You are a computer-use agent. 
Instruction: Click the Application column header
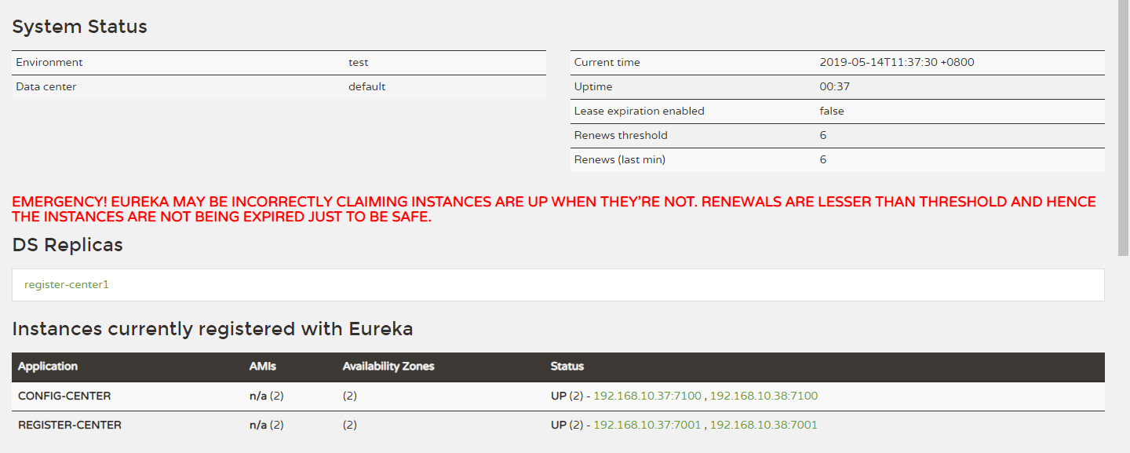click(x=48, y=367)
